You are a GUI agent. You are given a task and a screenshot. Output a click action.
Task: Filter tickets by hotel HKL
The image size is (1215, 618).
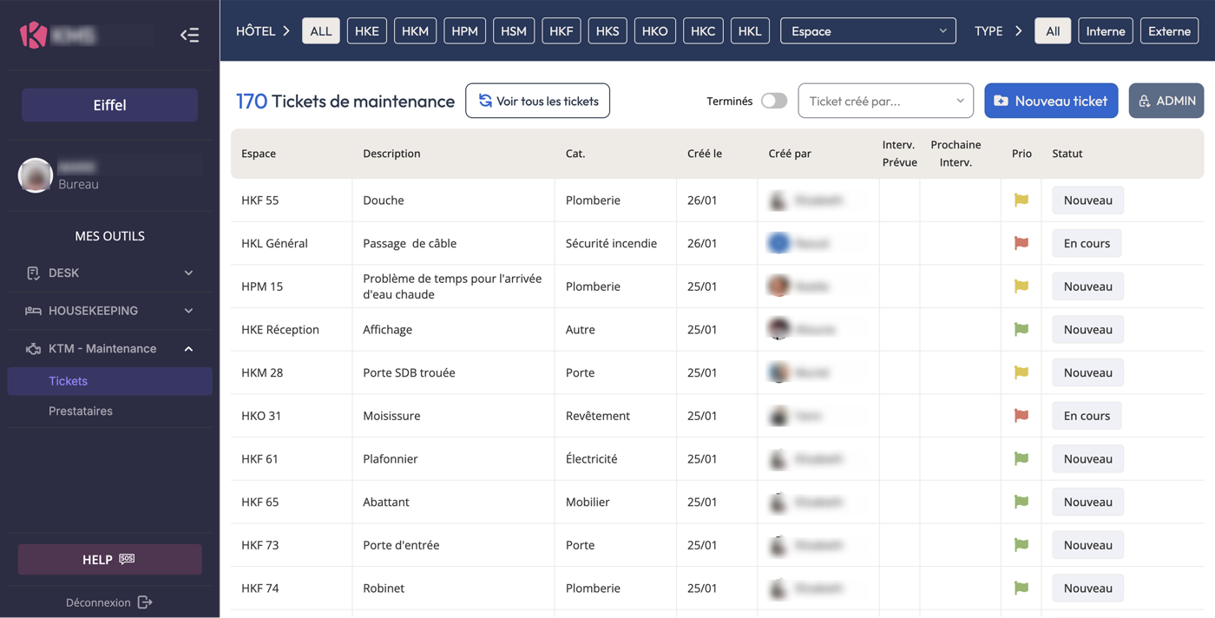click(750, 31)
